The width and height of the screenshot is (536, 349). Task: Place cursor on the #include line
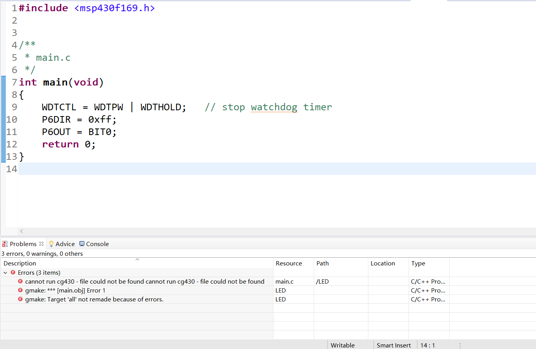87,8
